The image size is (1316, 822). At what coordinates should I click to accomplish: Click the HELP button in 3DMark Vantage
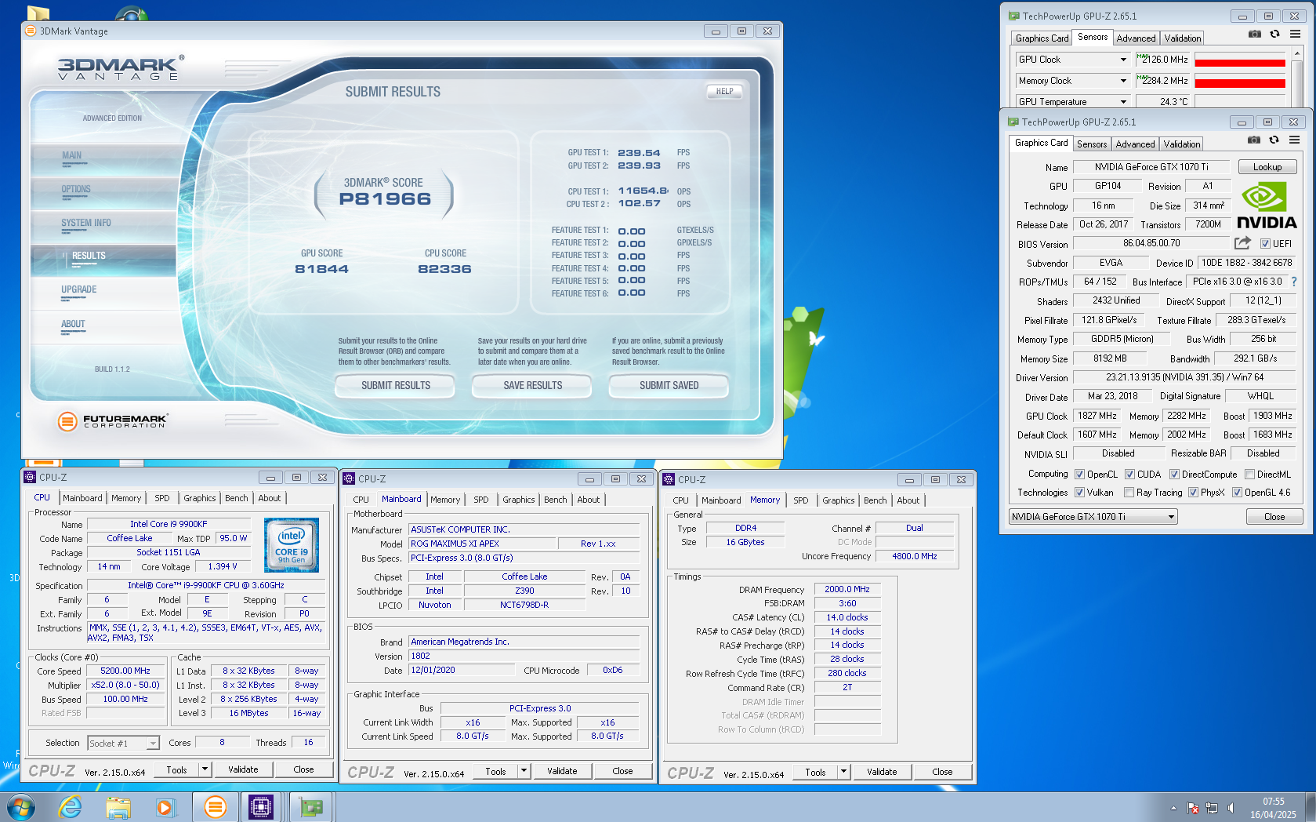(724, 91)
